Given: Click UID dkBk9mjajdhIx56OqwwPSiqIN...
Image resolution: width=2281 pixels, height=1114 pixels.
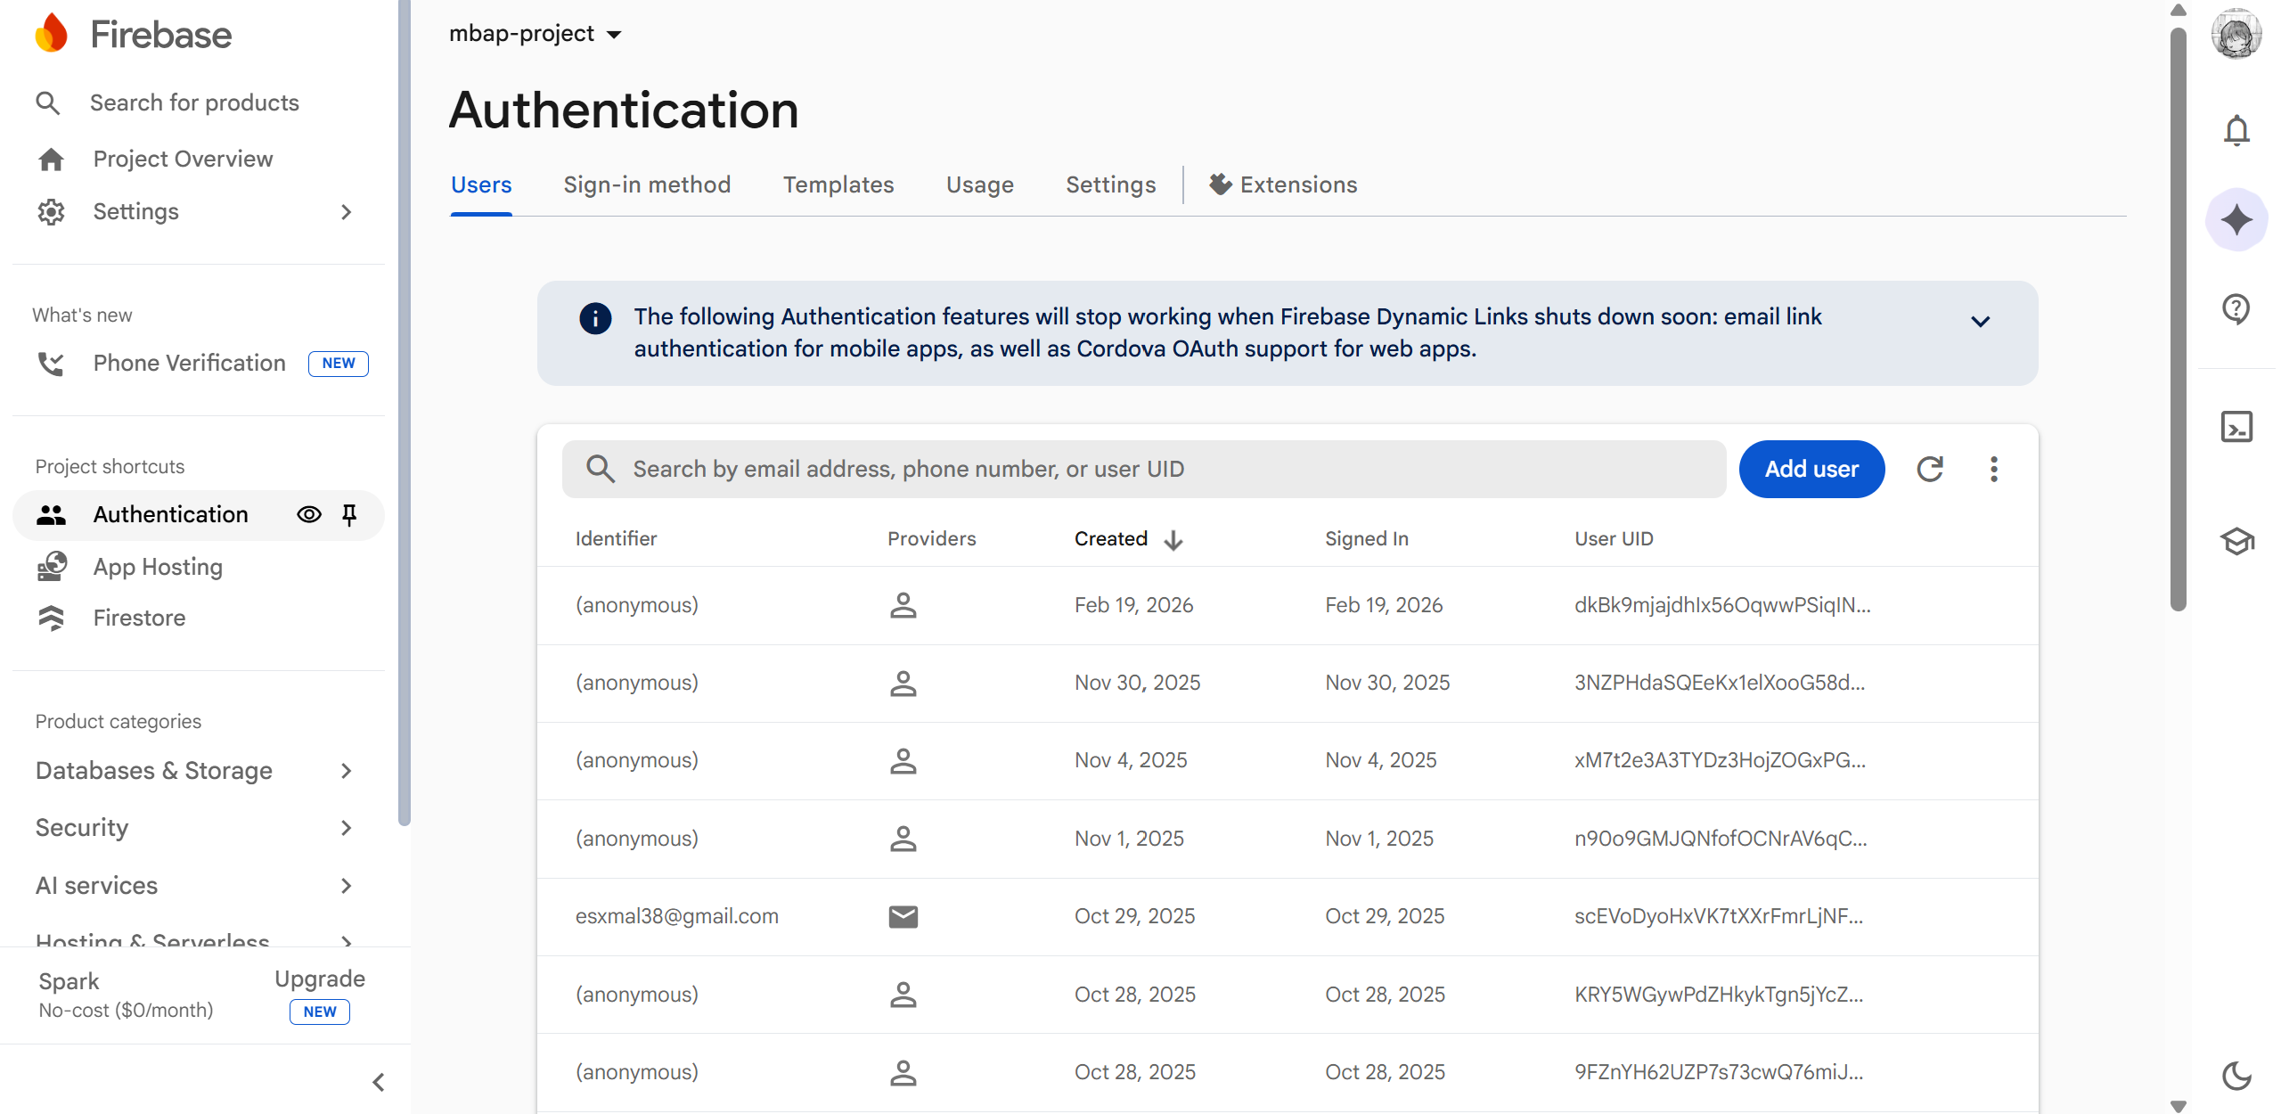Looking at the screenshot, I should coord(1721,606).
